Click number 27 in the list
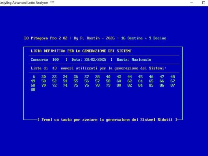The width and height of the screenshot is (208, 156). point(87,77)
